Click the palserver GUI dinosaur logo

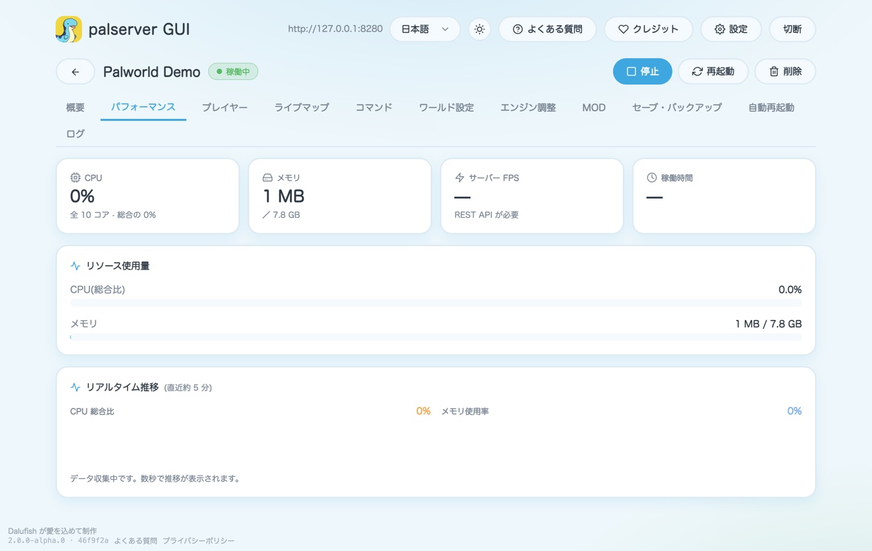click(x=69, y=29)
